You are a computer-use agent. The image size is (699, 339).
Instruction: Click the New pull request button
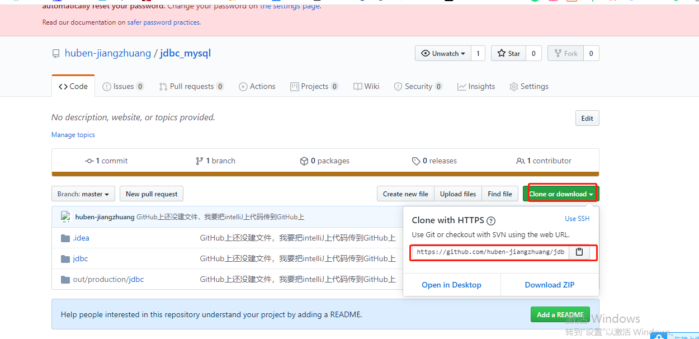[x=152, y=194]
